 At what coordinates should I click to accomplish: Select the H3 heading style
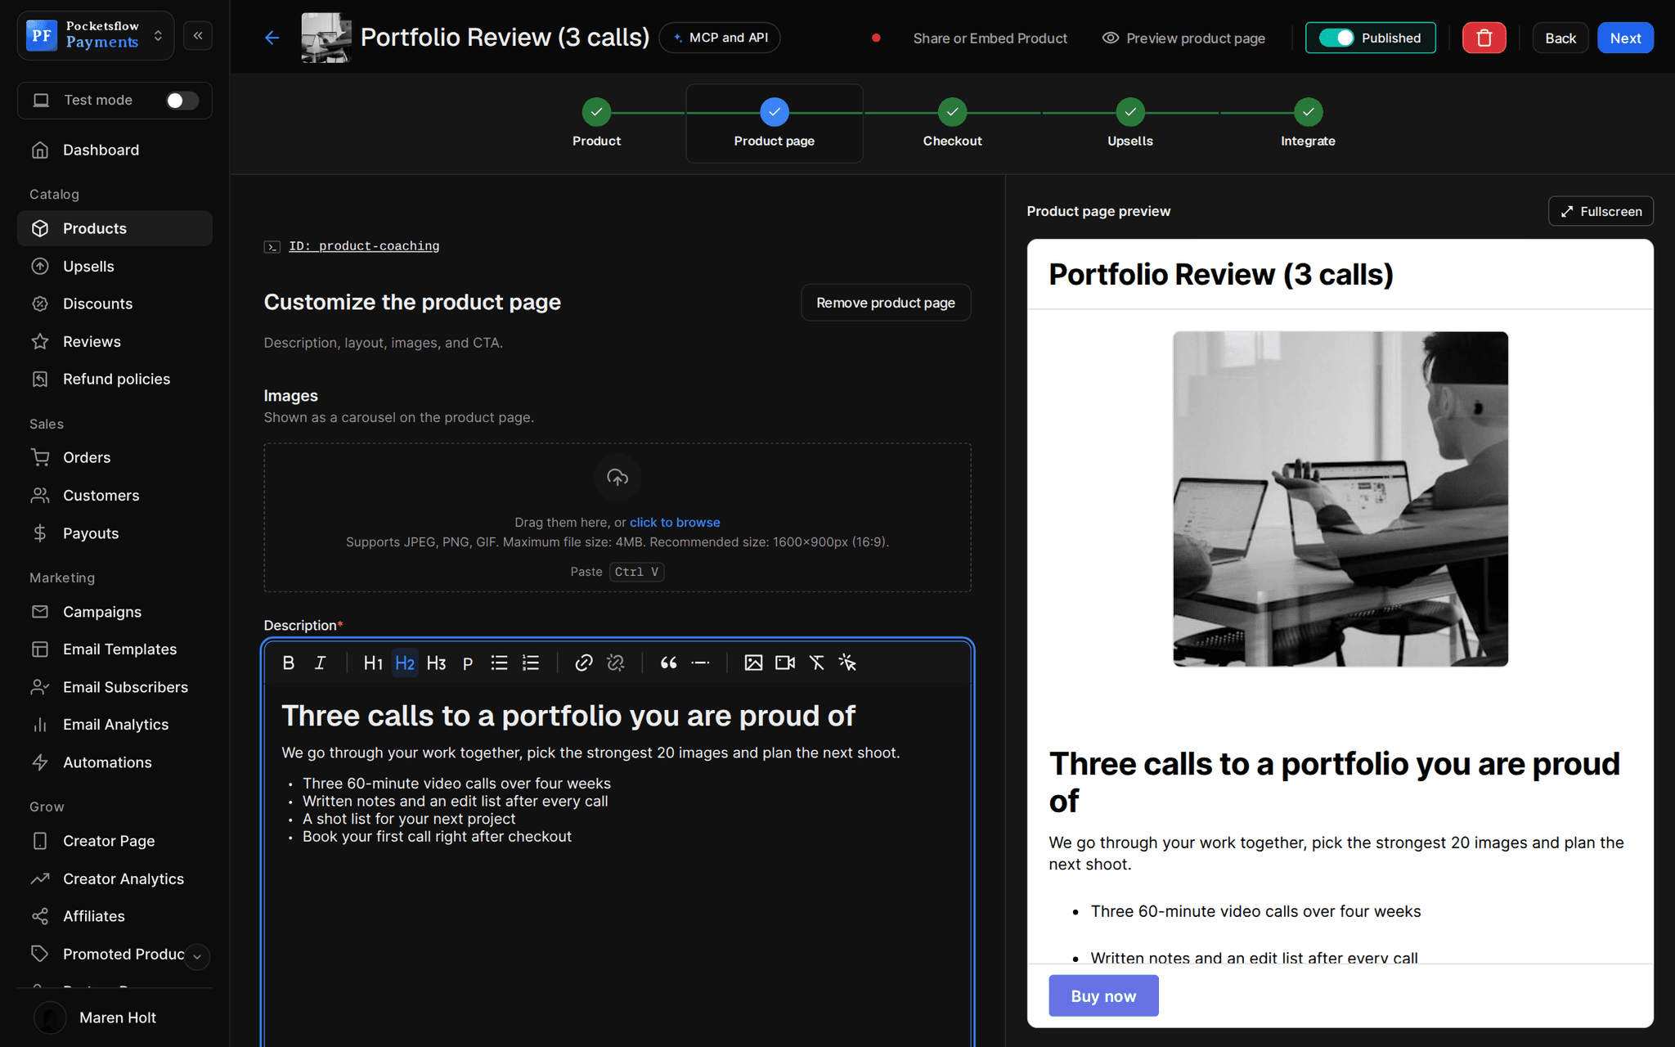436,663
